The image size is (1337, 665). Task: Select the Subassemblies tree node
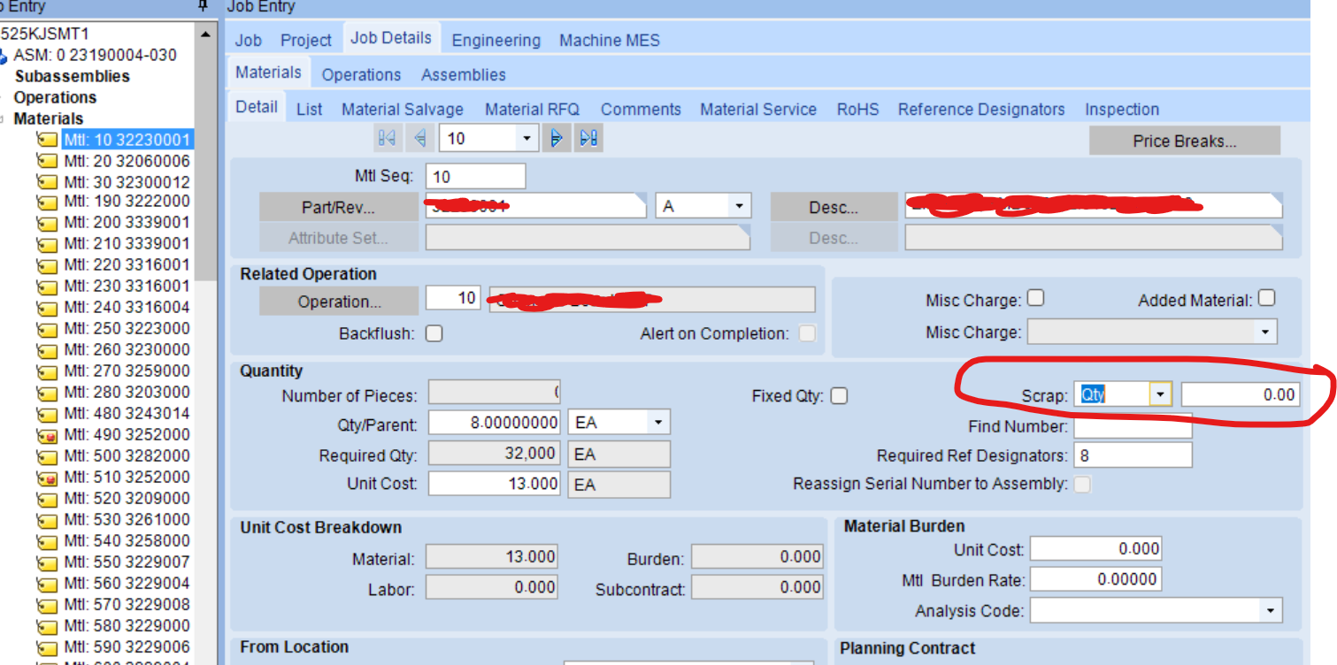pyautogui.click(x=73, y=76)
